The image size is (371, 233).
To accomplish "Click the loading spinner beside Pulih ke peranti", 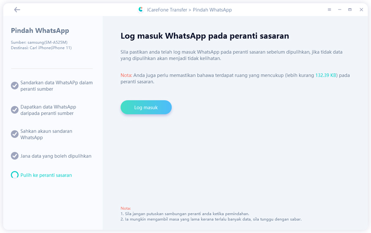I will pos(15,175).
